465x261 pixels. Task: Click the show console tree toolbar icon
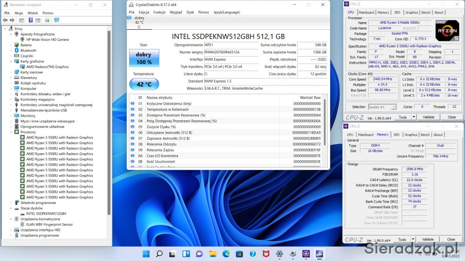(x=21, y=20)
